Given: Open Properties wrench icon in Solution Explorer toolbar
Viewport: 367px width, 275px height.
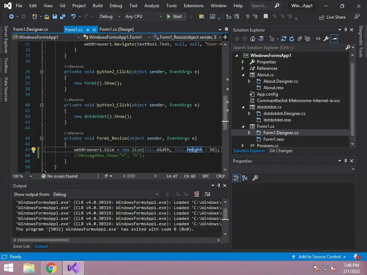Looking at the screenshot, I should 326,39.
